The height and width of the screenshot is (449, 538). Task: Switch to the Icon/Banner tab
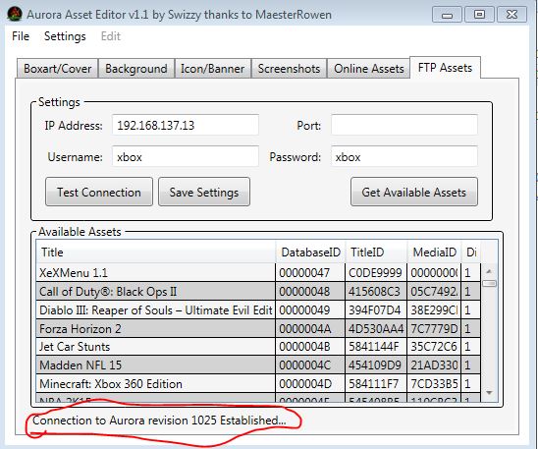click(212, 69)
